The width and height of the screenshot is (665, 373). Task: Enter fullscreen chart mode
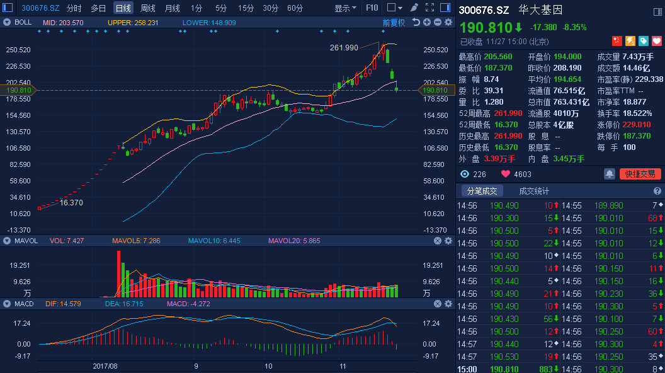coord(429,8)
